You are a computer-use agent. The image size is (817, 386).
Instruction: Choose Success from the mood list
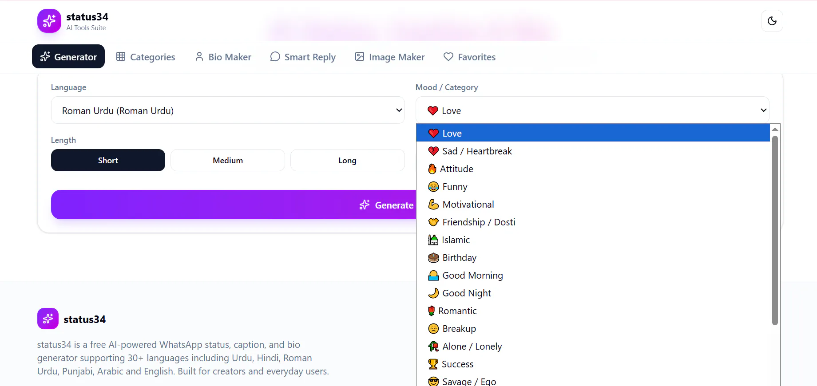pos(593,364)
